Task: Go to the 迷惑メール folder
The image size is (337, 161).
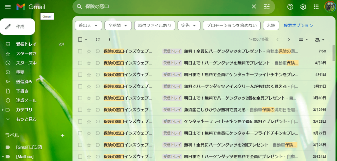Action: [x=26, y=100]
